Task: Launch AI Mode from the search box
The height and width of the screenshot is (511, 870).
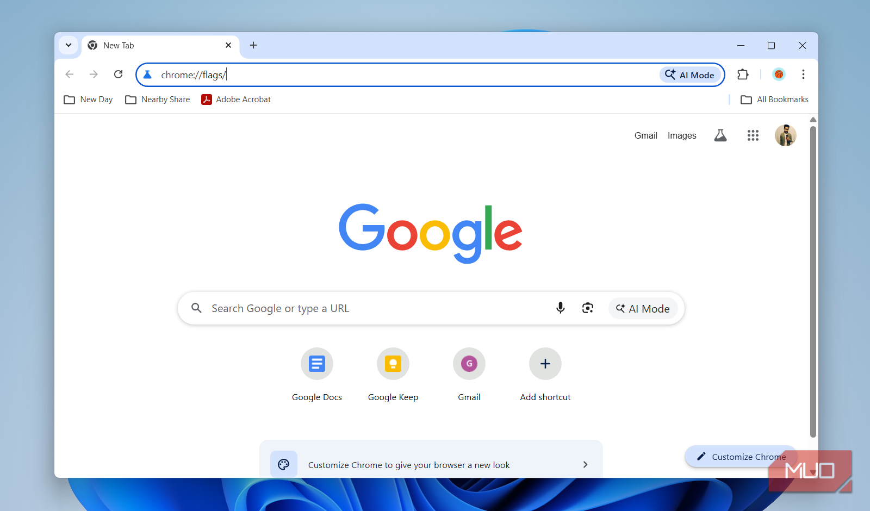Action: click(643, 309)
